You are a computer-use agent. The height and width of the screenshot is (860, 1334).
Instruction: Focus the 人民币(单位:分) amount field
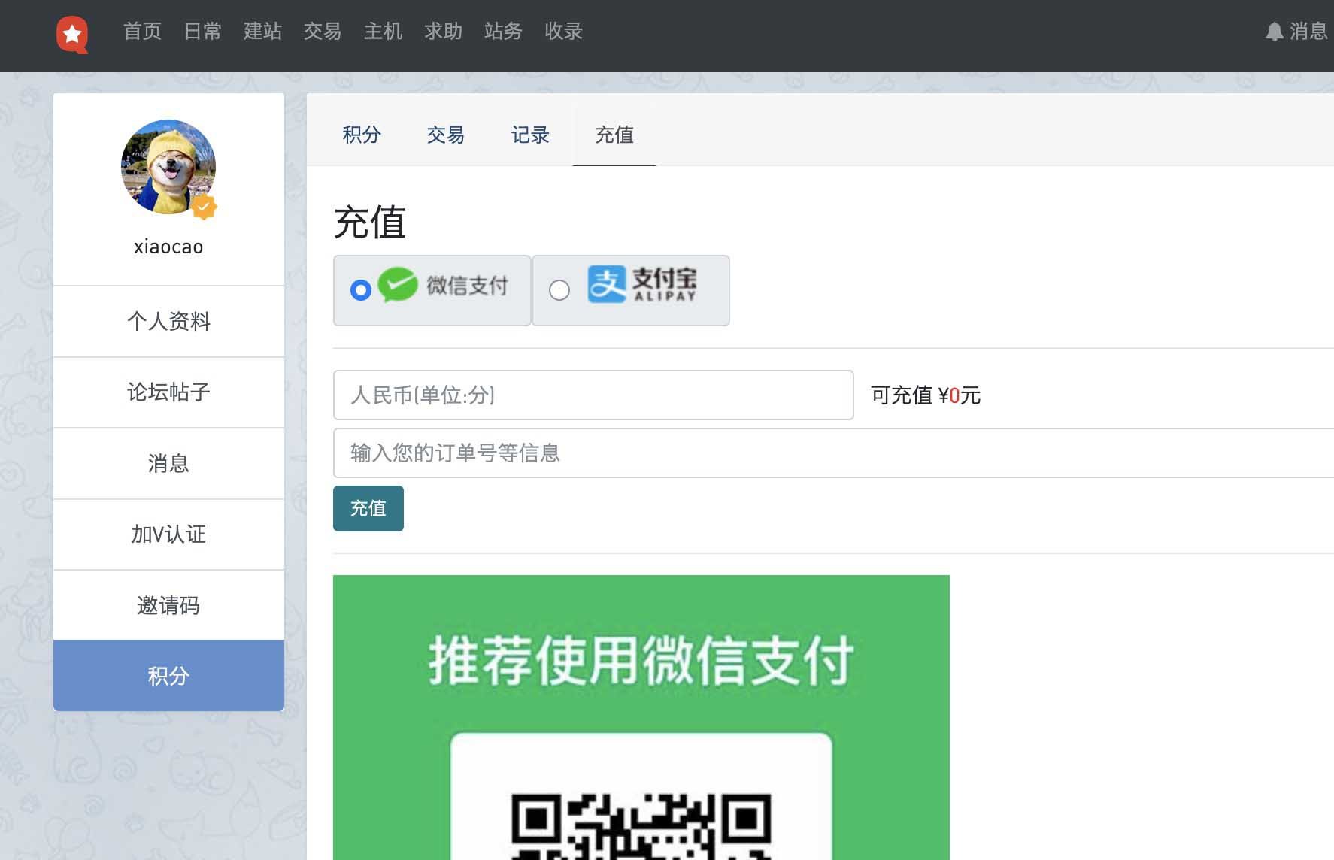(x=593, y=395)
